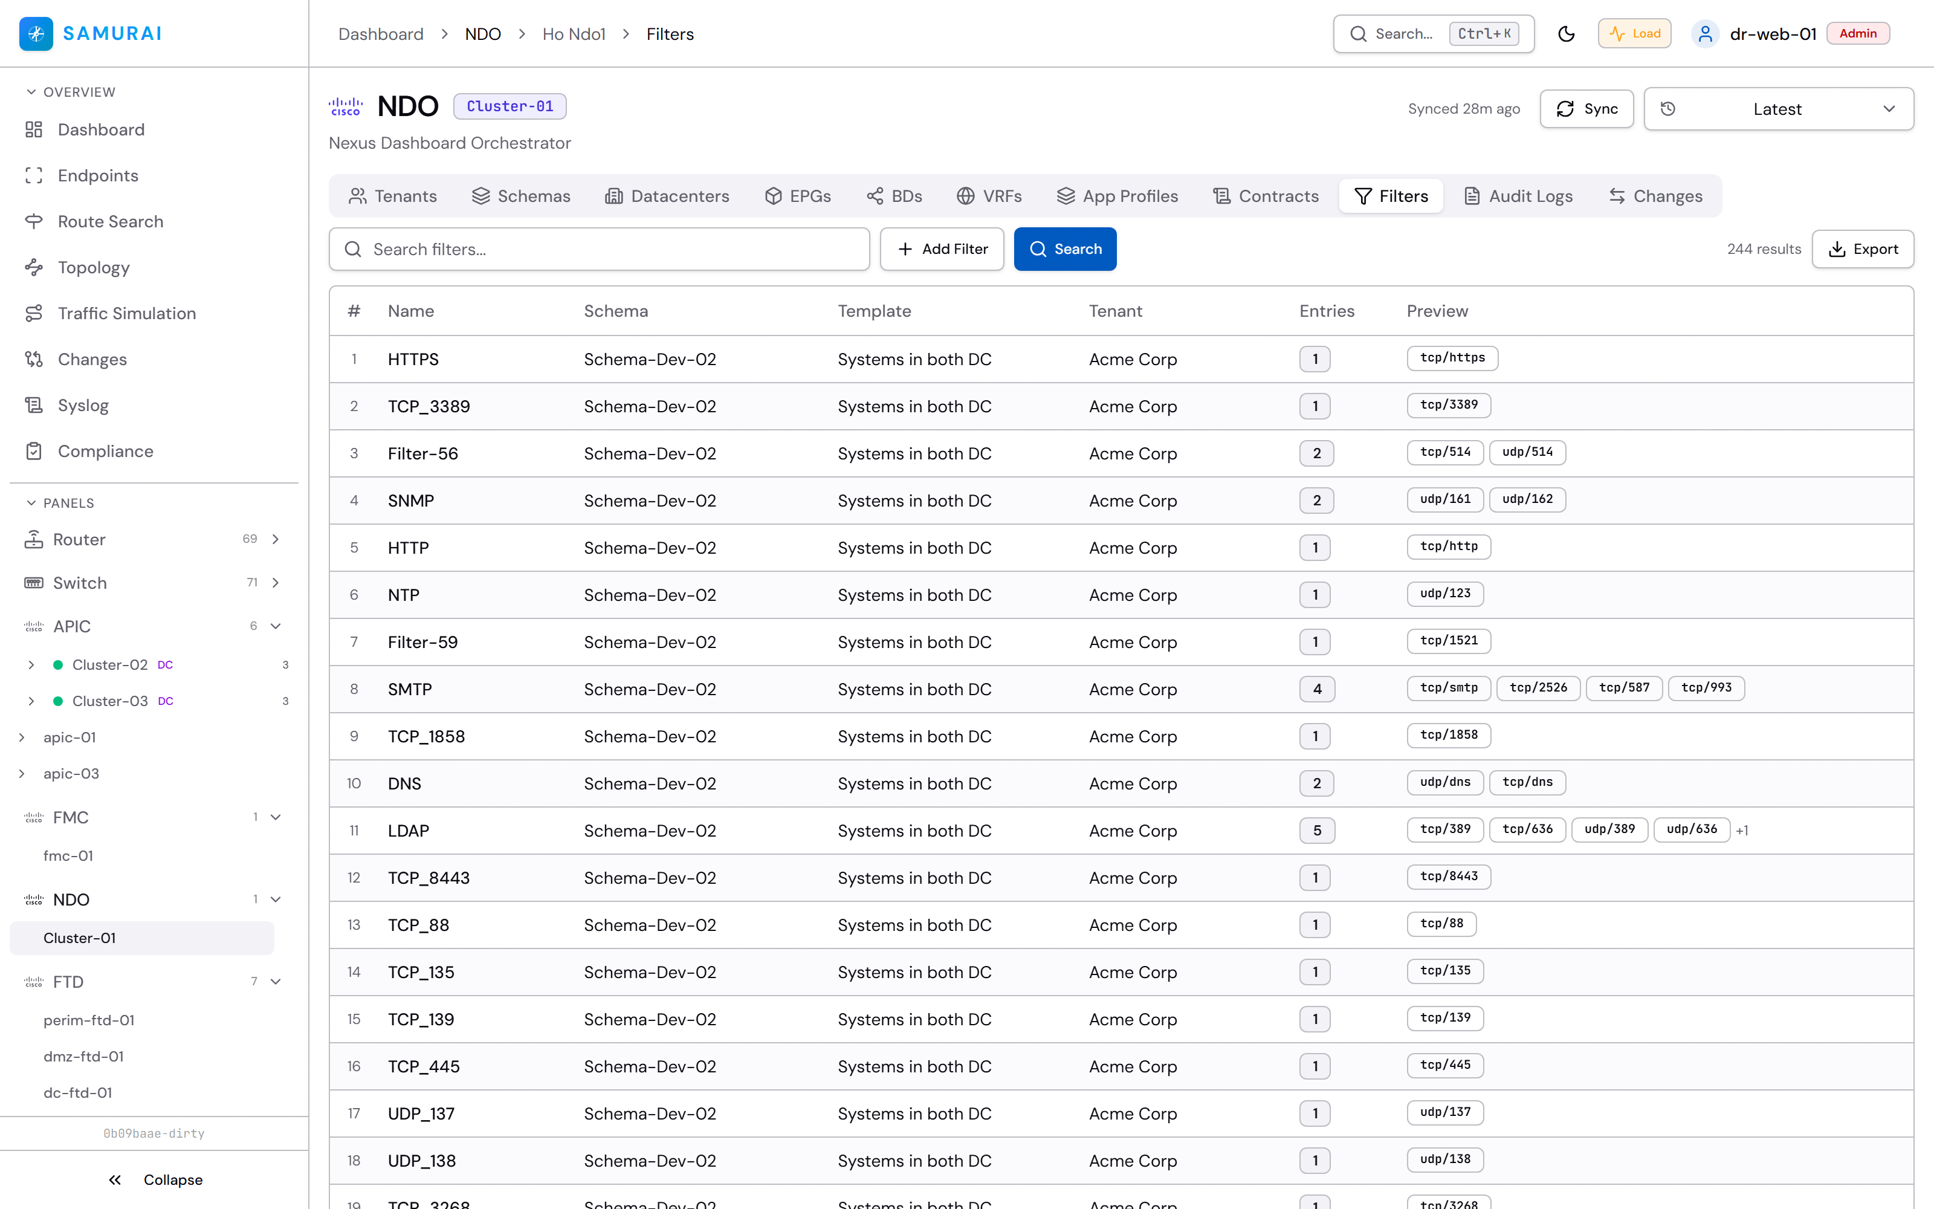Collapse the FTD panel chevron
The image size is (1934, 1209).
(x=276, y=981)
